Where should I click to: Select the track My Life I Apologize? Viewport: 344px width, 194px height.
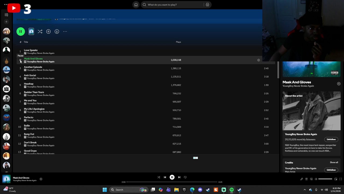pos(34,109)
